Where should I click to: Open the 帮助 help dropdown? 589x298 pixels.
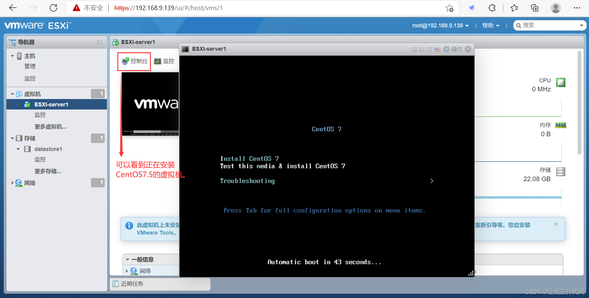[x=491, y=26]
